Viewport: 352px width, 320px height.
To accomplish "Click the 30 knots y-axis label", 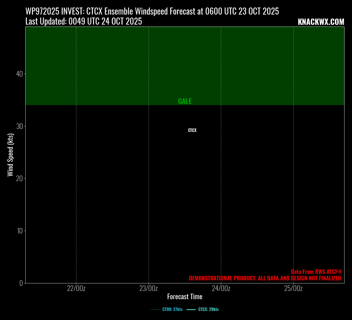I will (20, 126).
